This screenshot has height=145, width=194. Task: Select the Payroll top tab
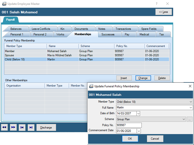tap(10, 20)
